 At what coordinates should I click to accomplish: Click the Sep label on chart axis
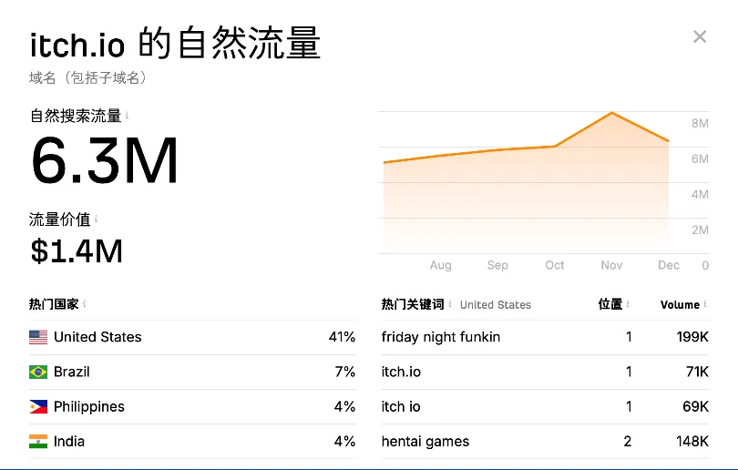497,265
